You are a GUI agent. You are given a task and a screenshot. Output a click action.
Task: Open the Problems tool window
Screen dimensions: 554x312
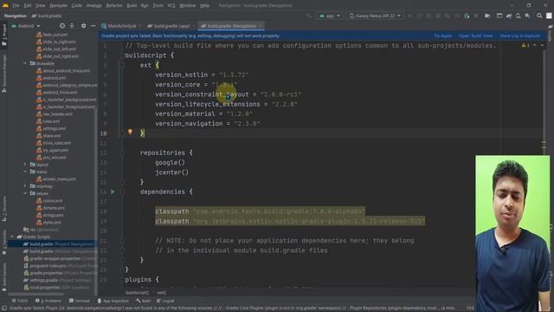48,301
